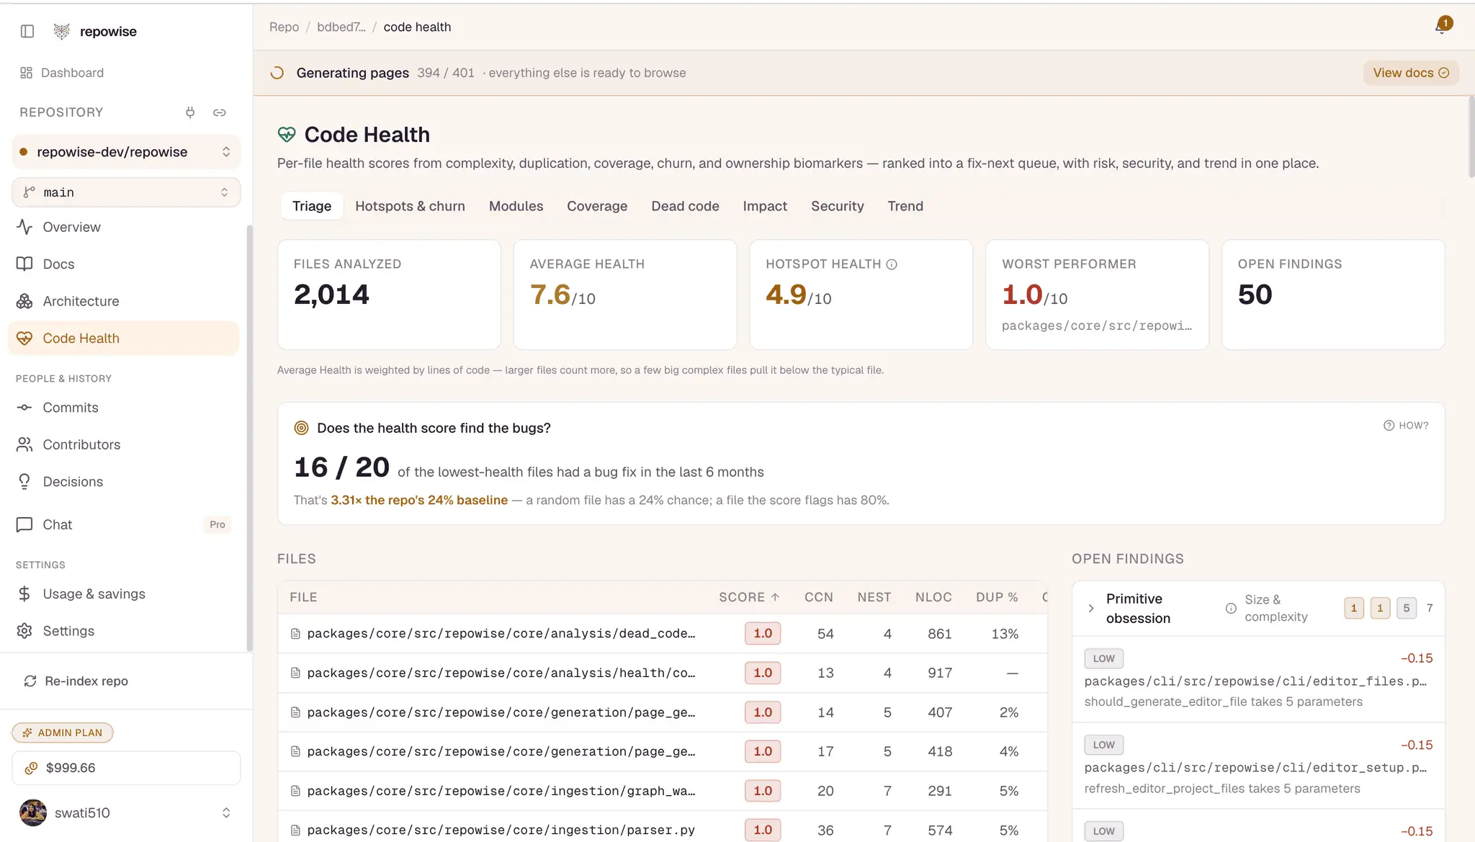Click the page vertical scrollbar
This screenshot has height=842, width=1475.
pyautogui.click(x=1471, y=137)
